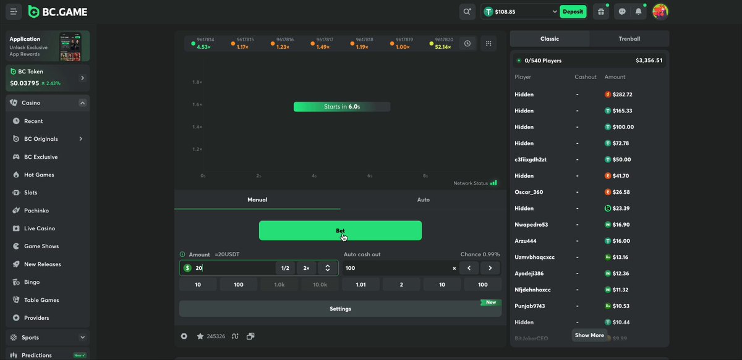The height and width of the screenshot is (360, 742).
Task: Click the ring icon left of the star
Action: [184, 337]
